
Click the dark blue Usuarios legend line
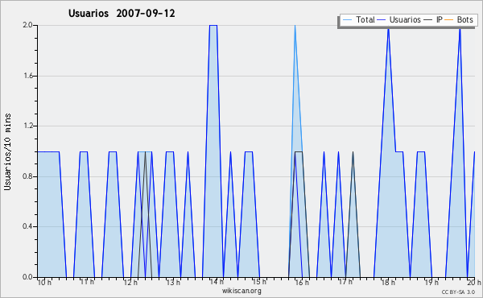tap(382, 20)
